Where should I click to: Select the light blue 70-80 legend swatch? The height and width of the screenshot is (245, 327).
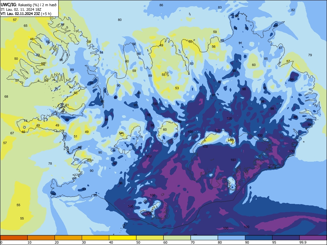click(204, 238)
